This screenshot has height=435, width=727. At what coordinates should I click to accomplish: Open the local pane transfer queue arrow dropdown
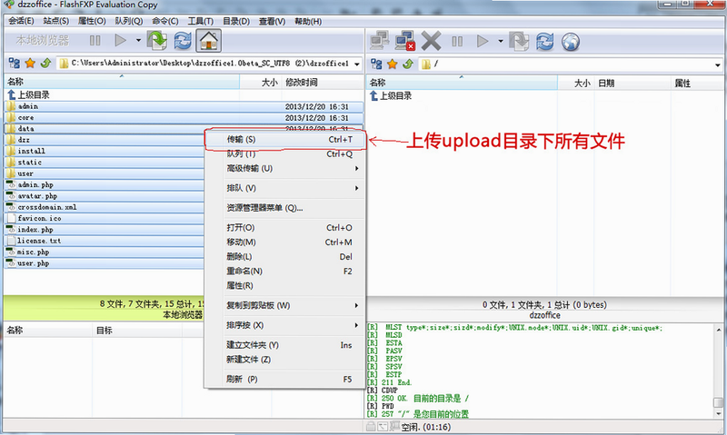point(138,41)
